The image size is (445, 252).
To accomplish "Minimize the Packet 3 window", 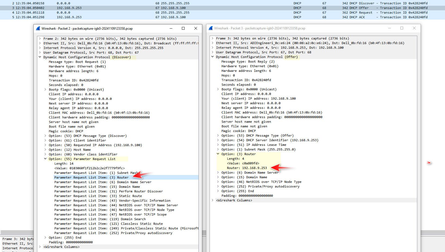I will click(390, 28).
